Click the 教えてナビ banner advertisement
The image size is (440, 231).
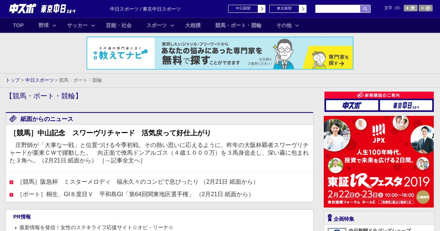[220, 53]
